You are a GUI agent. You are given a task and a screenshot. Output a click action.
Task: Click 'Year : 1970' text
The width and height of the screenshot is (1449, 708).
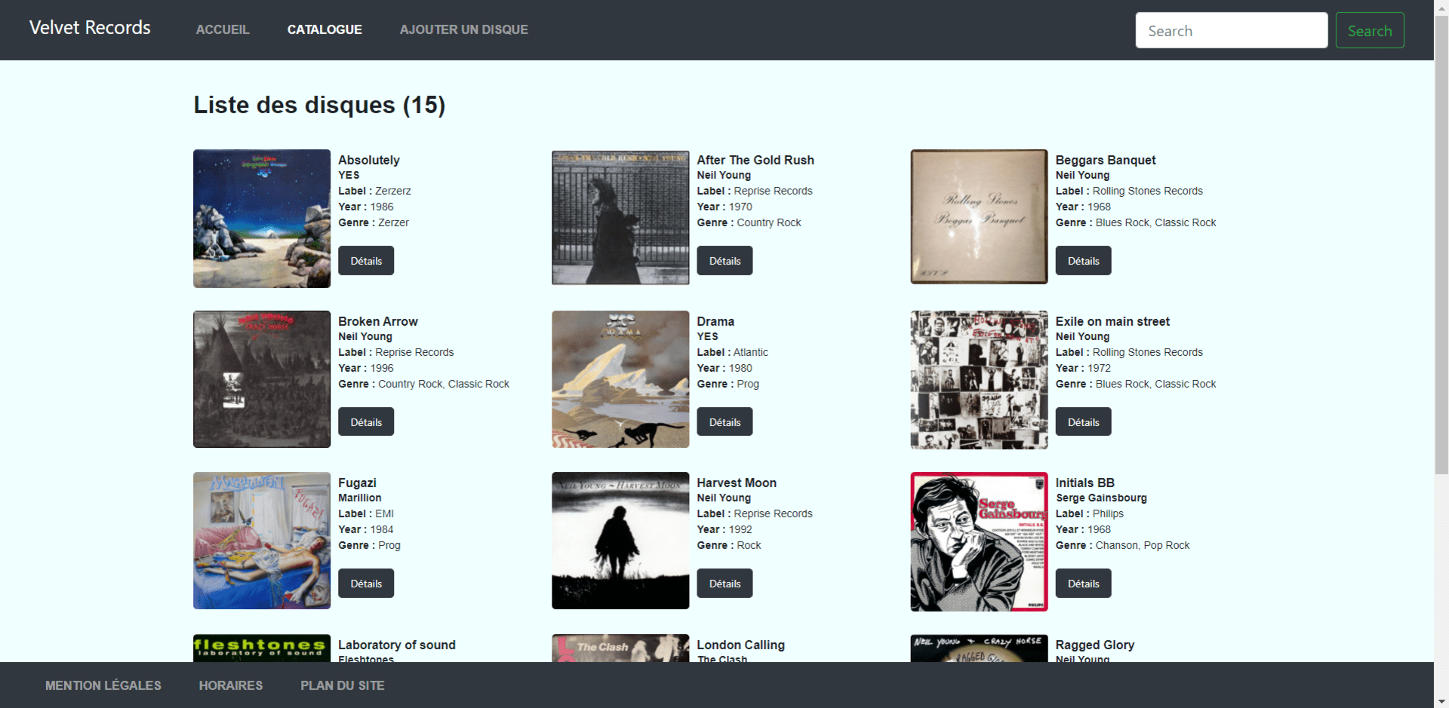[724, 207]
